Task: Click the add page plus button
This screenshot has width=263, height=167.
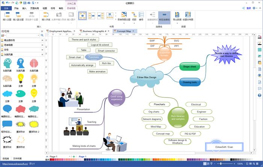Action: [x=74, y=156]
